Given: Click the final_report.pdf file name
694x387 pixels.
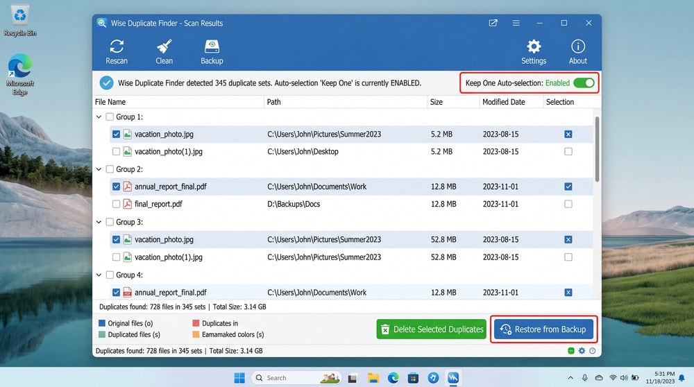Looking at the screenshot, I should [x=158, y=204].
